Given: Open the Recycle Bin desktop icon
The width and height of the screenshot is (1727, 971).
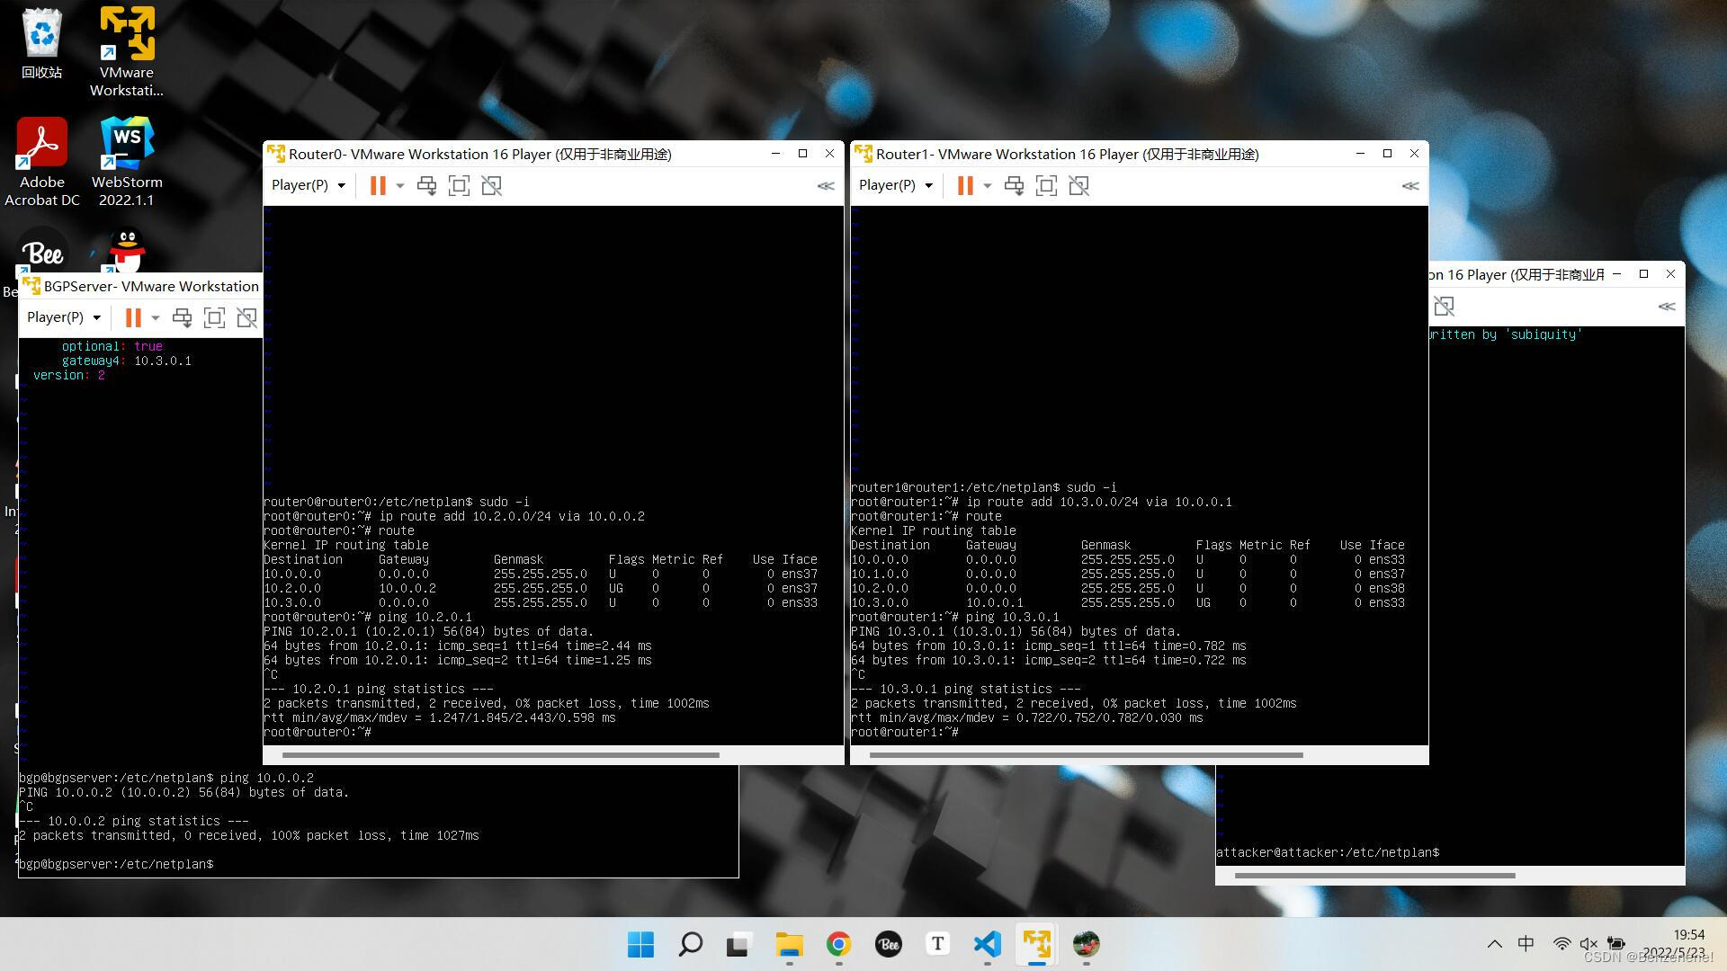Looking at the screenshot, I should pyautogui.click(x=41, y=43).
